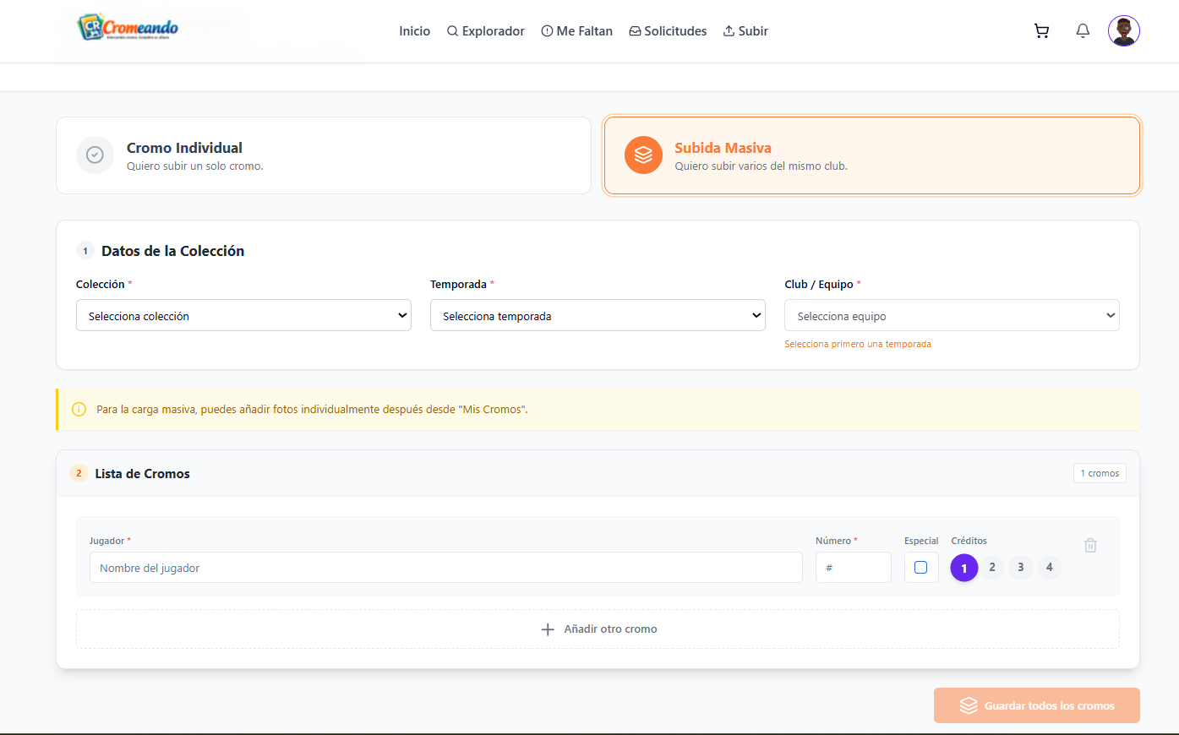The height and width of the screenshot is (735, 1179).
Task: Click the Cromo Individual checkmark icon
Action: (96, 155)
